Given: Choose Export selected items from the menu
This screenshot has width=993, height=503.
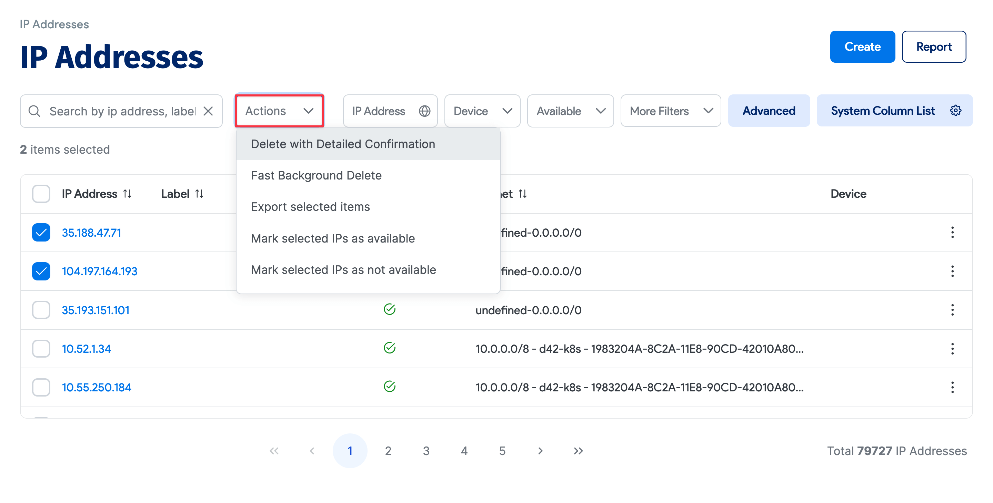Looking at the screenshot, I should [x=310, y=206].
